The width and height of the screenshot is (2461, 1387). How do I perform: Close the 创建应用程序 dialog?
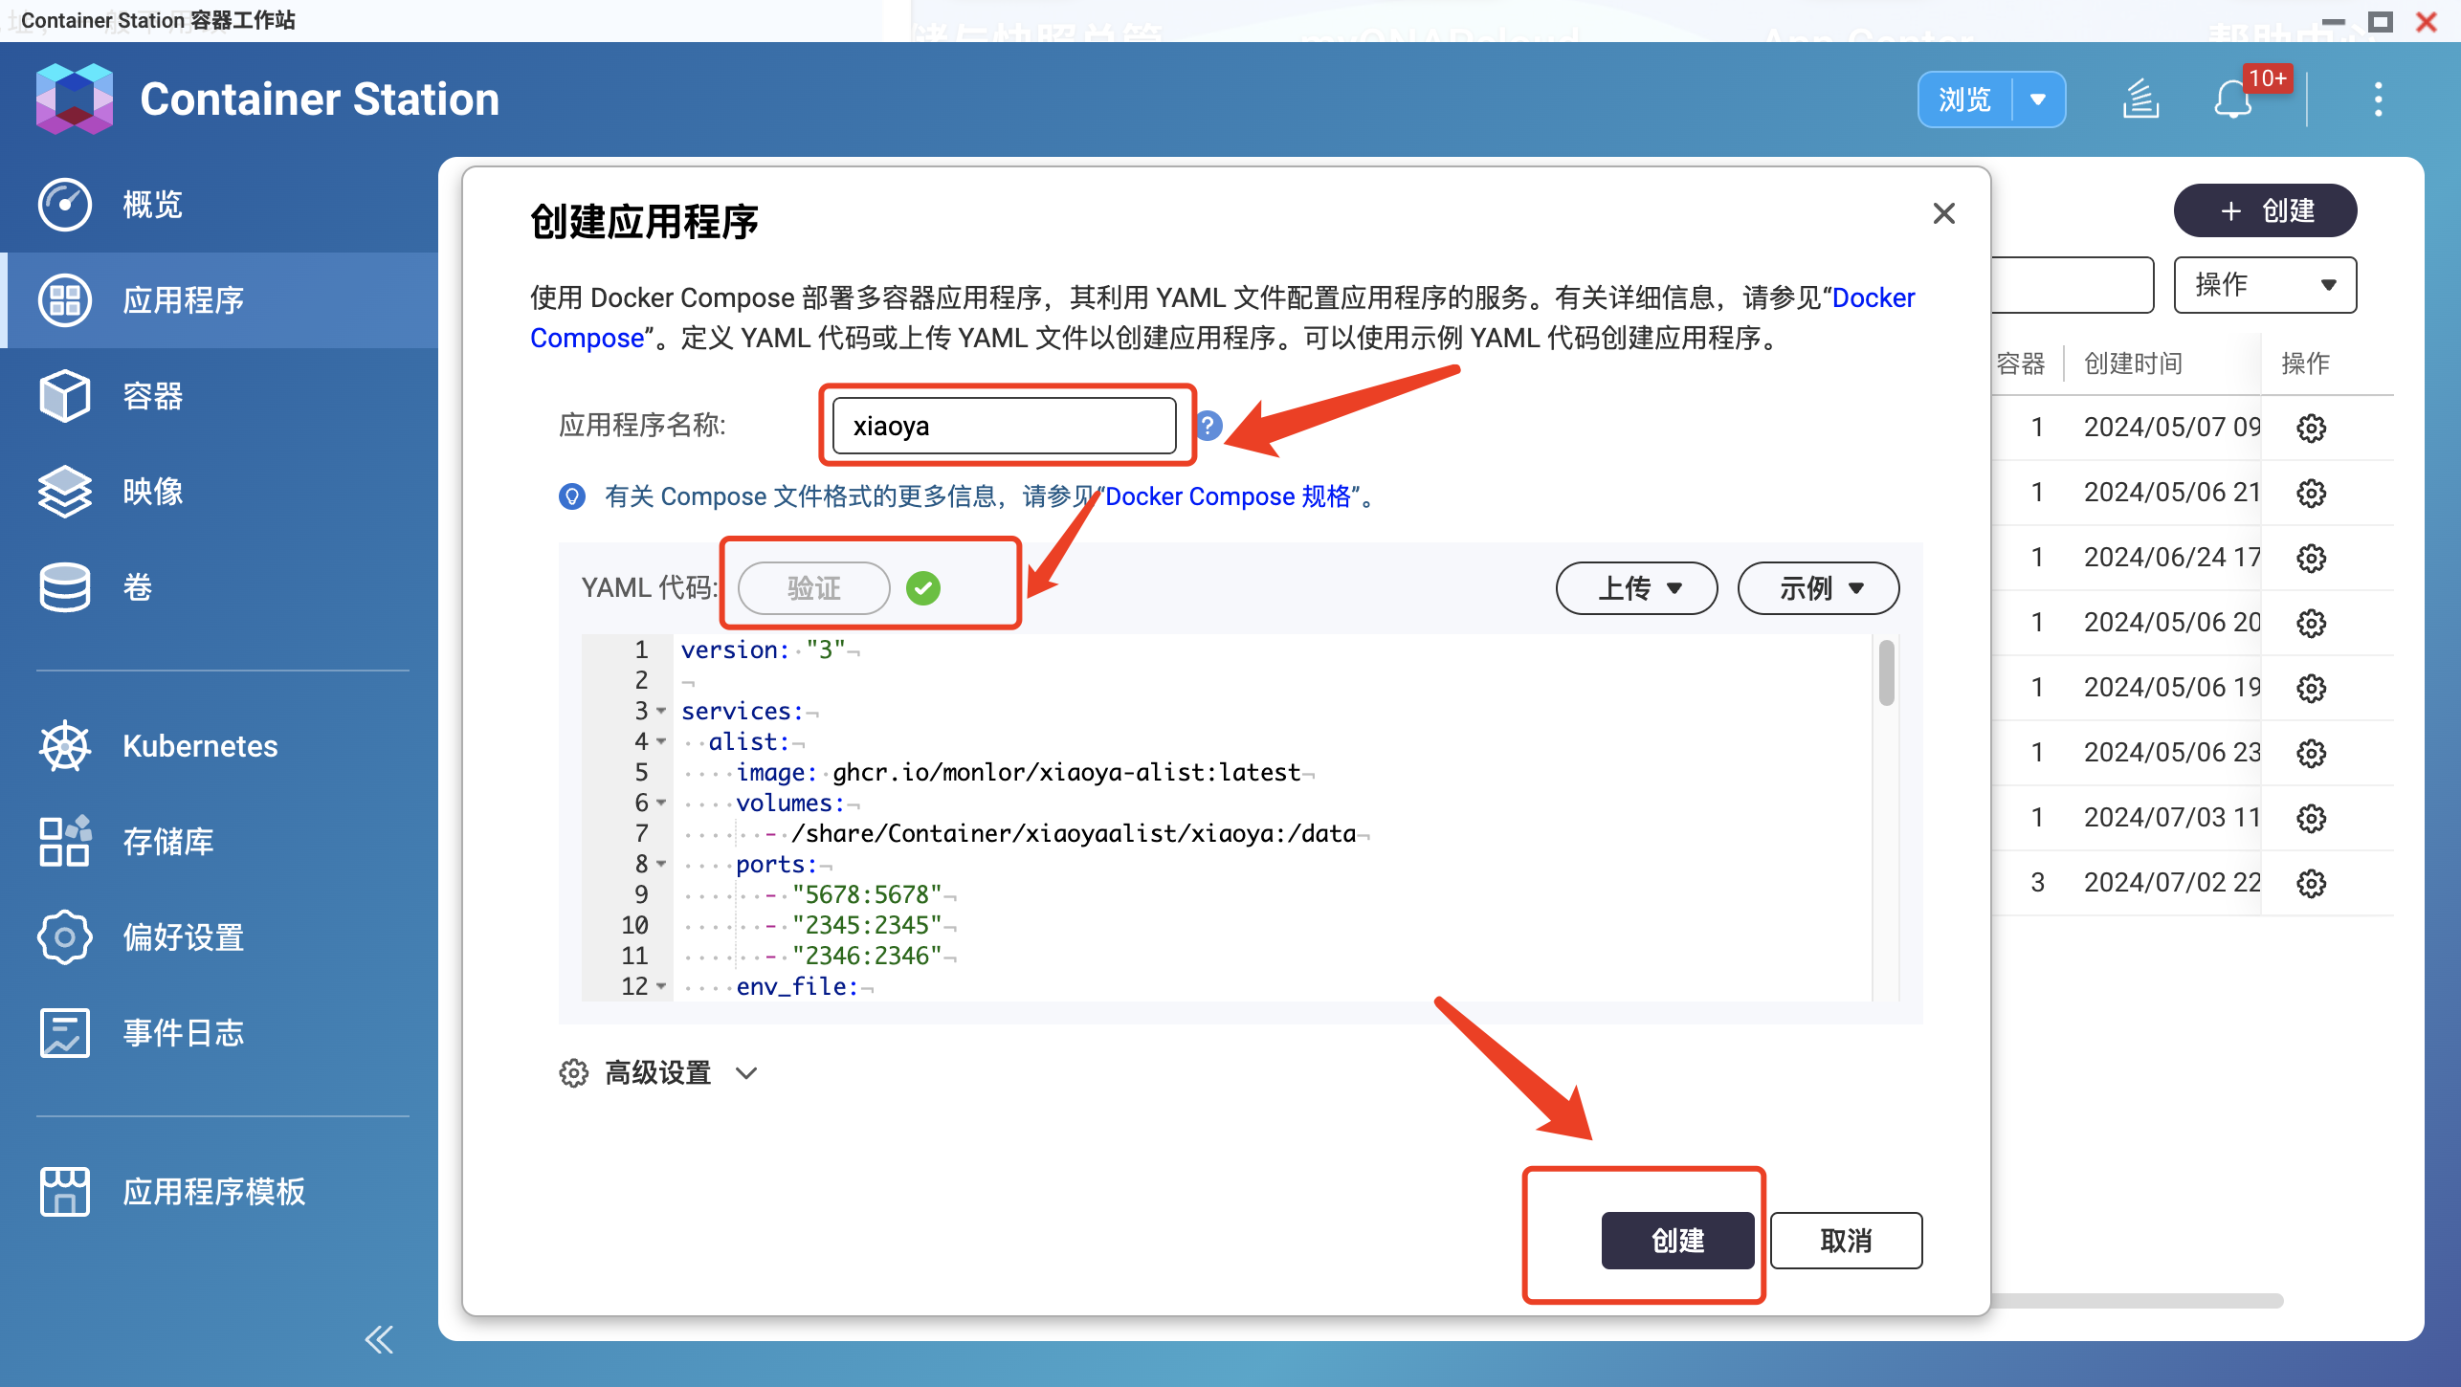tap(1943, 213)
